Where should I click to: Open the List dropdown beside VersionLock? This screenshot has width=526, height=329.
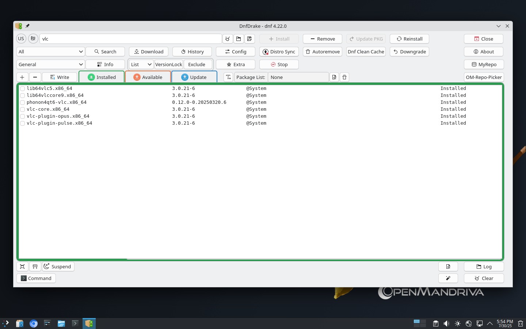tap(141, 64)
